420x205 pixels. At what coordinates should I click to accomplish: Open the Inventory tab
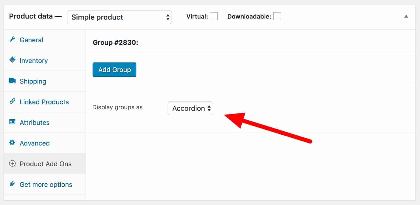pyautogui.click(x=45, y=60)
